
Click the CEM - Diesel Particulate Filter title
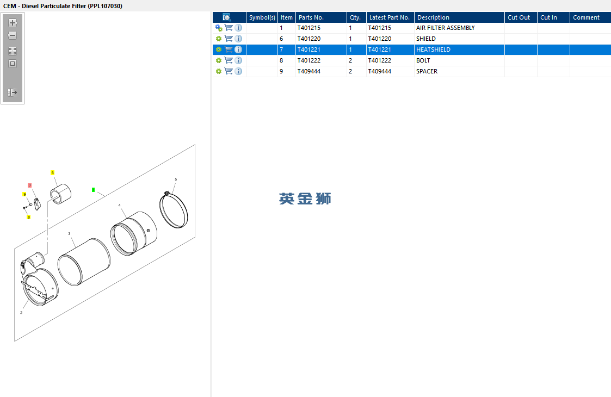[x=63, y=6]
